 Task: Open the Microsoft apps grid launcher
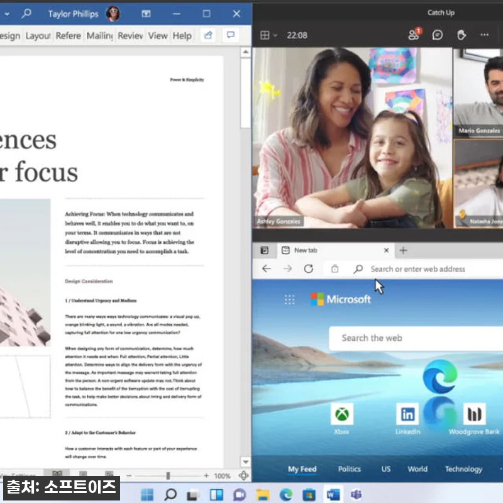click(289, 299)
